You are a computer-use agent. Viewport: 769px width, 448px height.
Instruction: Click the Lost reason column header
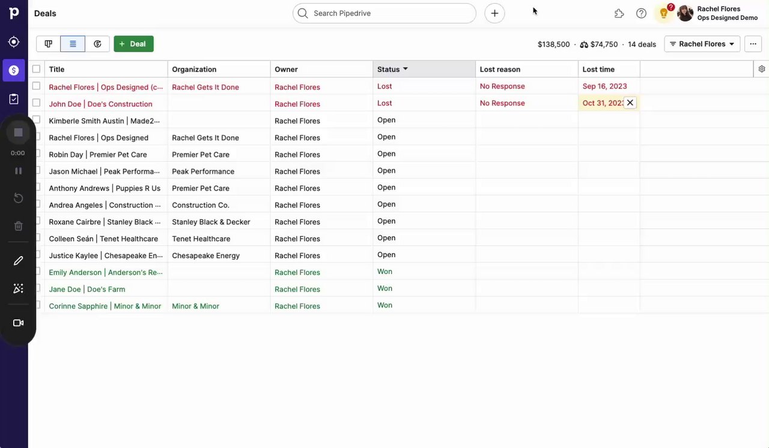[x=500, y=70]
